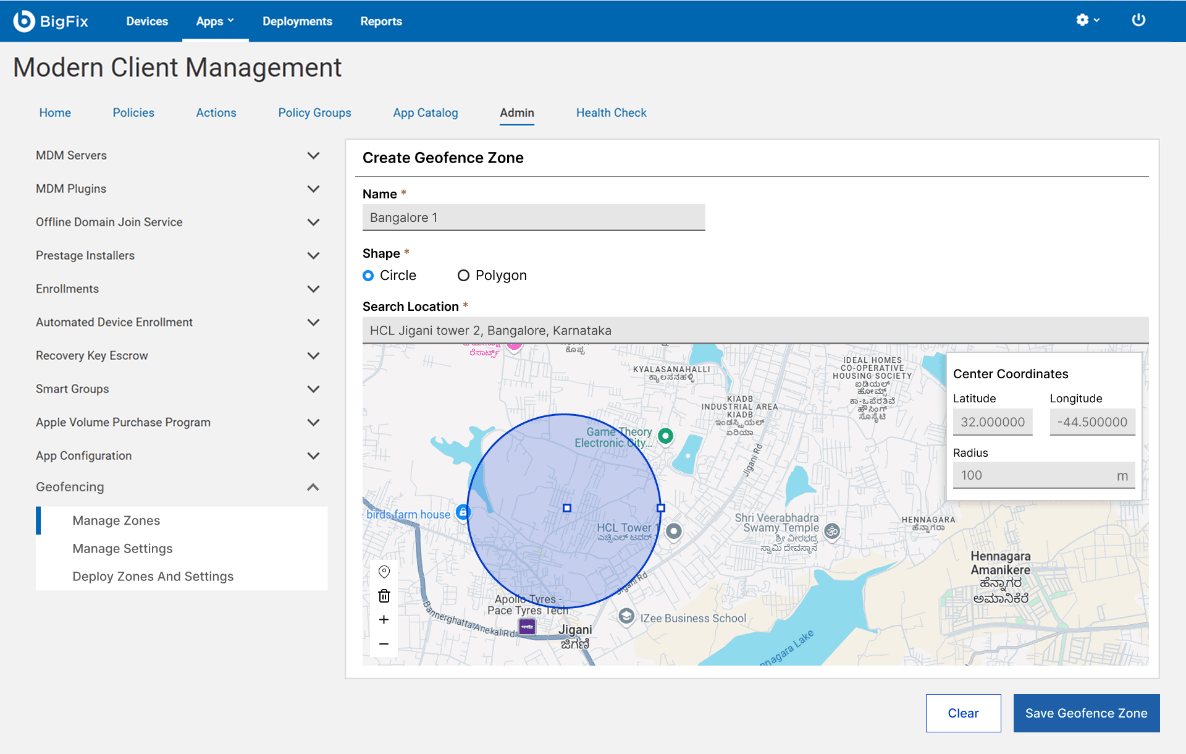
Task: Switch to the Health Check tab
Action: [x=612, y=112]
